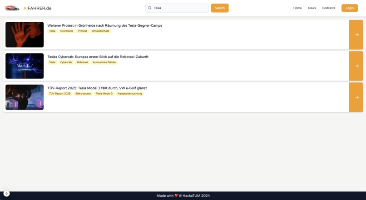366x200 pixels.
Task: Focus the search field containing Tesla
Action: coord(177,8)
